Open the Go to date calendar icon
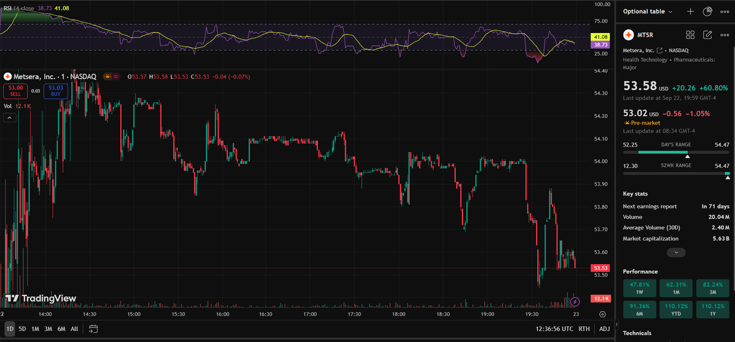This screenshot has height=342, width=735. point(94,329)
